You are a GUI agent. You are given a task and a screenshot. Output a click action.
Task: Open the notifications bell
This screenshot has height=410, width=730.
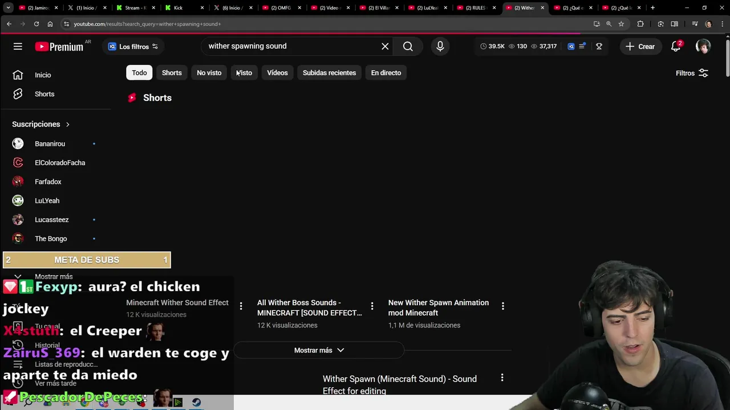(x=676, y=46)
